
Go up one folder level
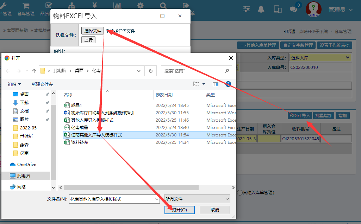34,71
